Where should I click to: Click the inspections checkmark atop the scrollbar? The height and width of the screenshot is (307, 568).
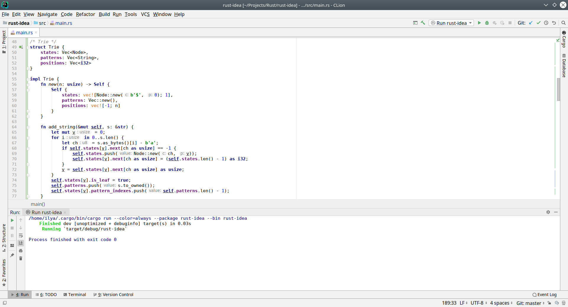tap(558, 40)
